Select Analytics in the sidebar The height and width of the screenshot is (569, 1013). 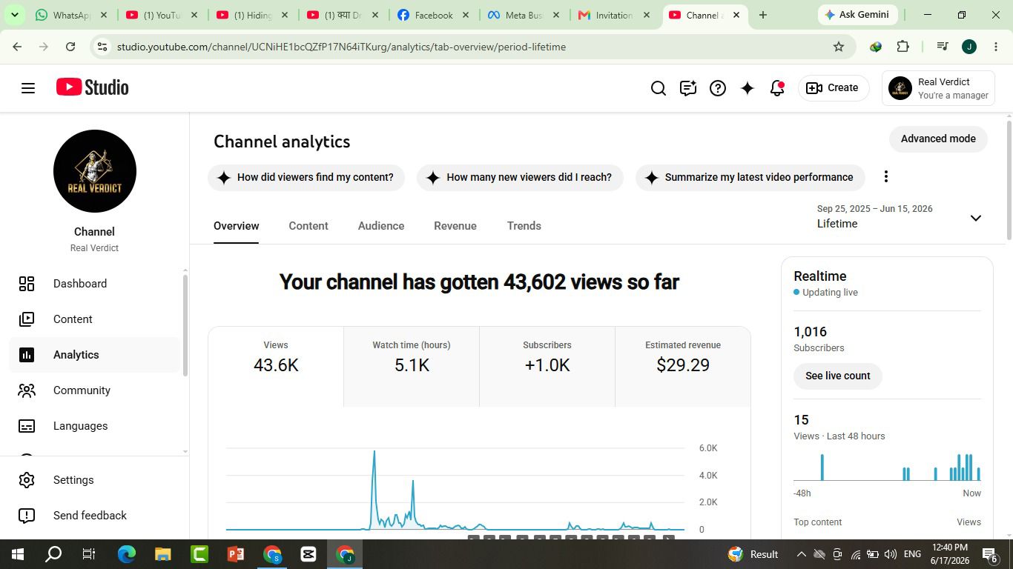point(95,355)
